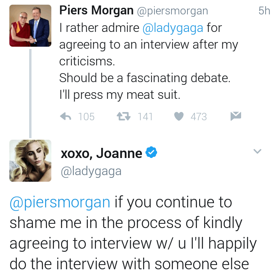Open the blue @piersmorgan mention in reply
Screen dimensions: 280x279
(x=60, y=203)
